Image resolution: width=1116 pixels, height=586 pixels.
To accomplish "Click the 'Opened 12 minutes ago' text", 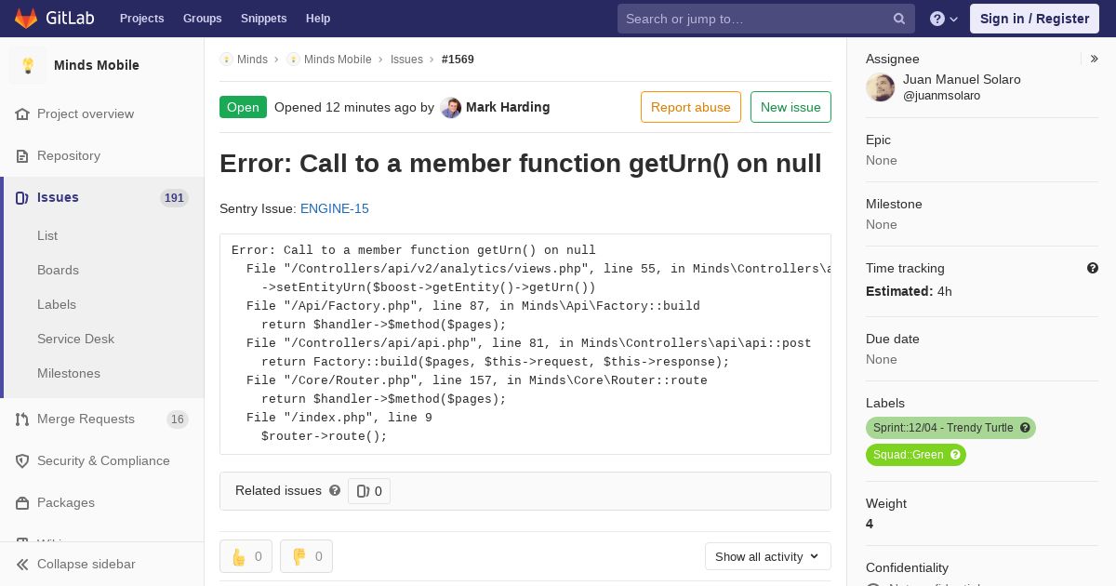I will tap(345, 107).
